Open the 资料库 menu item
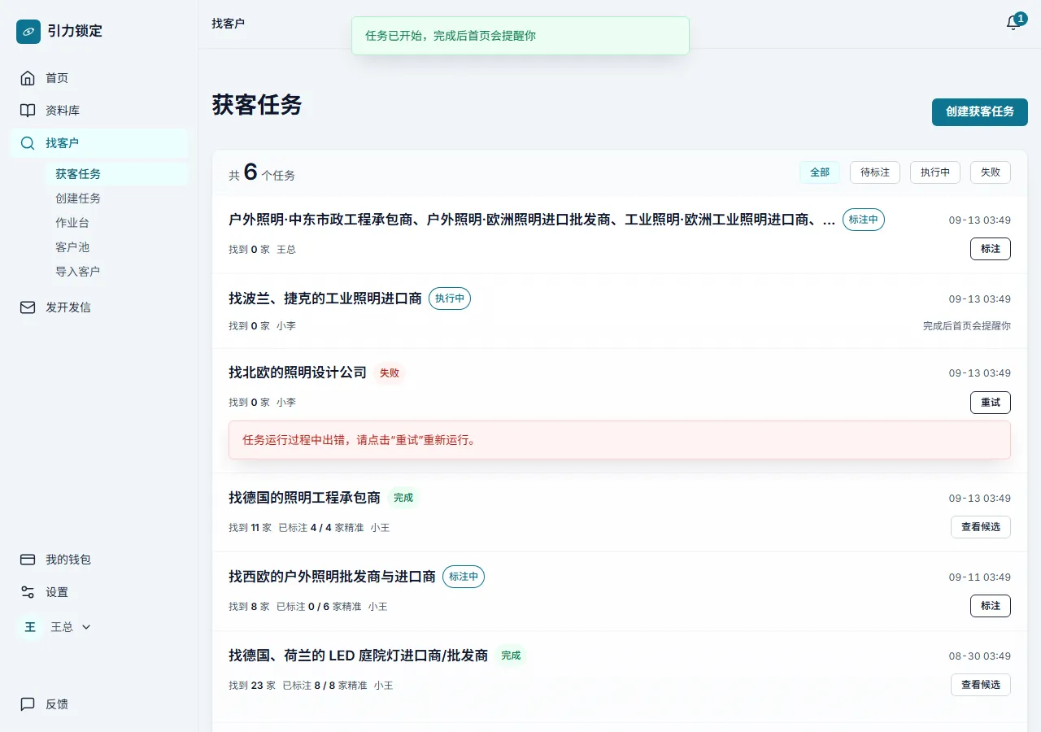 tap(99, 111)
